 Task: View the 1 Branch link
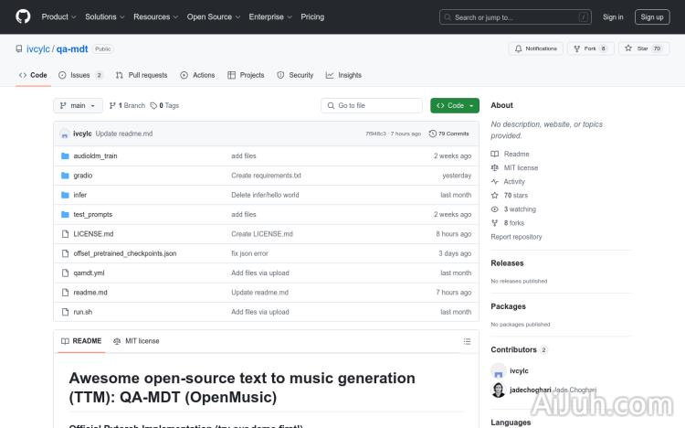pos(127,105)
